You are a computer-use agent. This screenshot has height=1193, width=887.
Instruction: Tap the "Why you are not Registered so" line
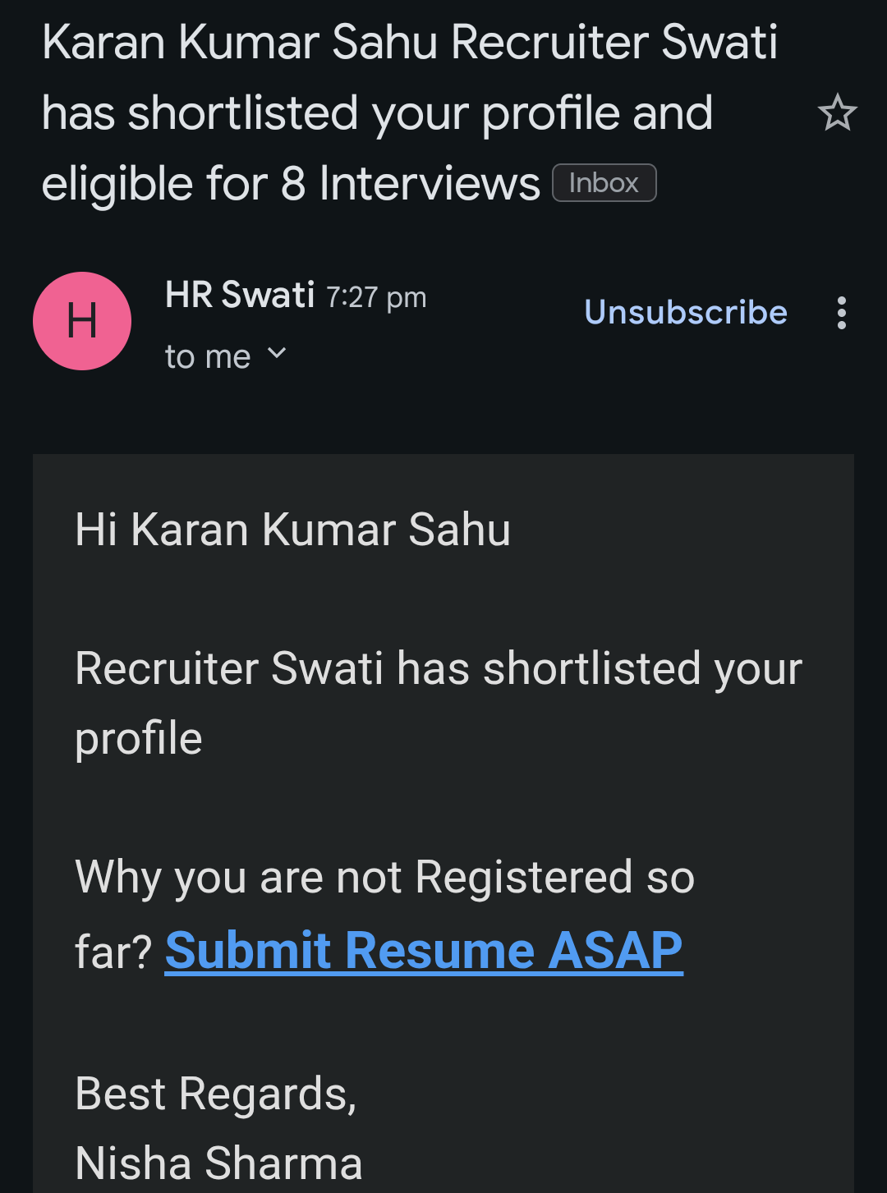[384, 877]
